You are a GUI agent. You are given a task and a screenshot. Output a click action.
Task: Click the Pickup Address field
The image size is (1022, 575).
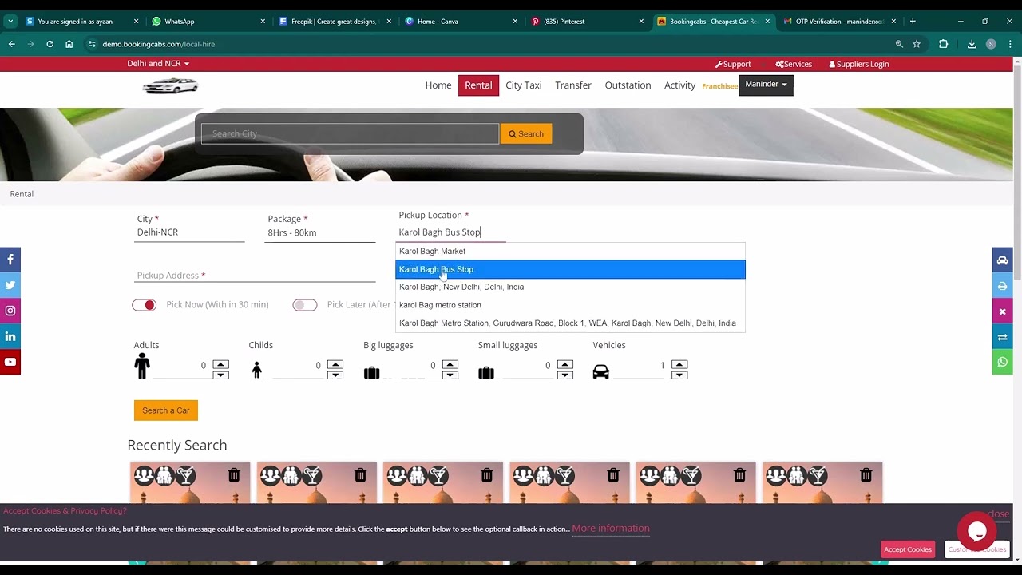coord(255,276)
